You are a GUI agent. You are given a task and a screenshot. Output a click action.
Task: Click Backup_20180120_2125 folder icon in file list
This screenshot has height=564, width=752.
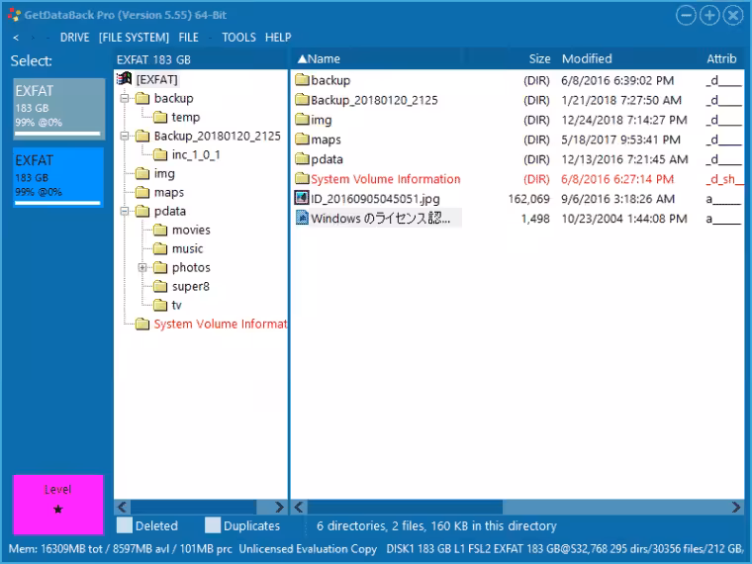click(x=302, y=99)
